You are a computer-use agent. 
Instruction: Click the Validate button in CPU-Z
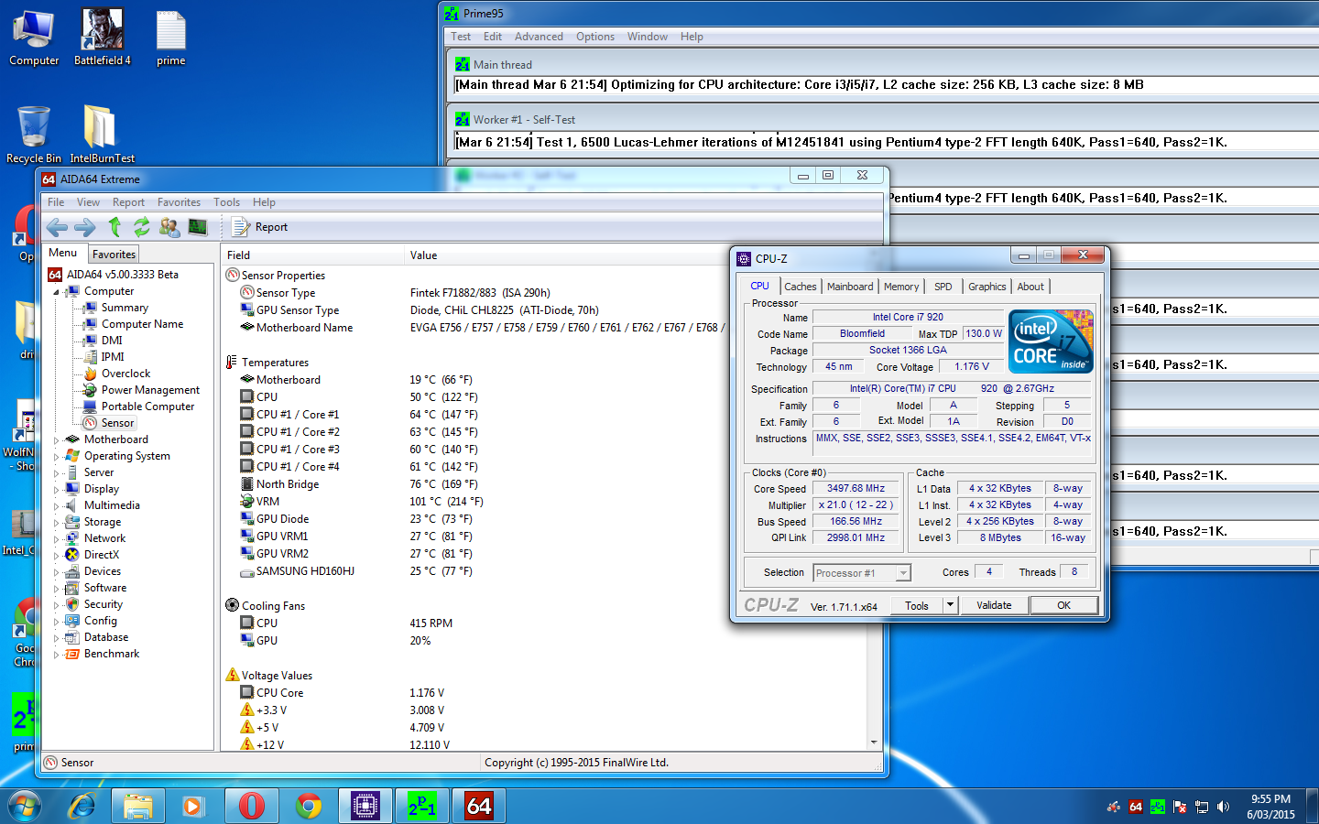point(994,605)
